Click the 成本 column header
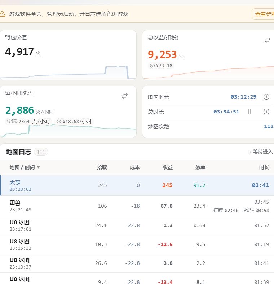Viewport: 274px width, 284px height. (x=135, y=167)
